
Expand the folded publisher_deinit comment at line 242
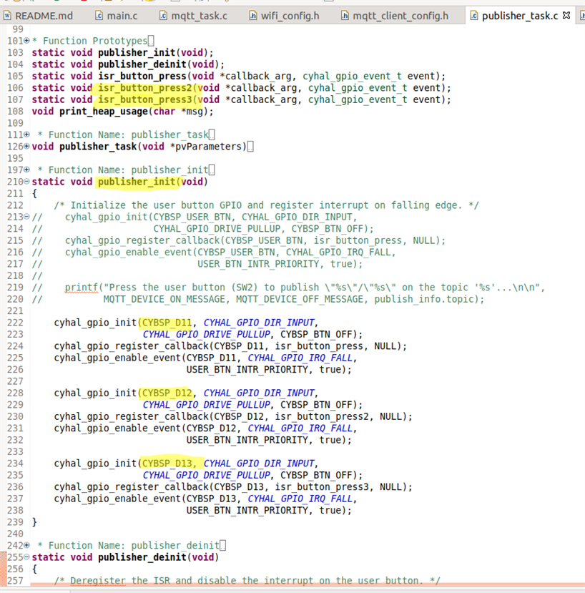click(x=26, y=545)
